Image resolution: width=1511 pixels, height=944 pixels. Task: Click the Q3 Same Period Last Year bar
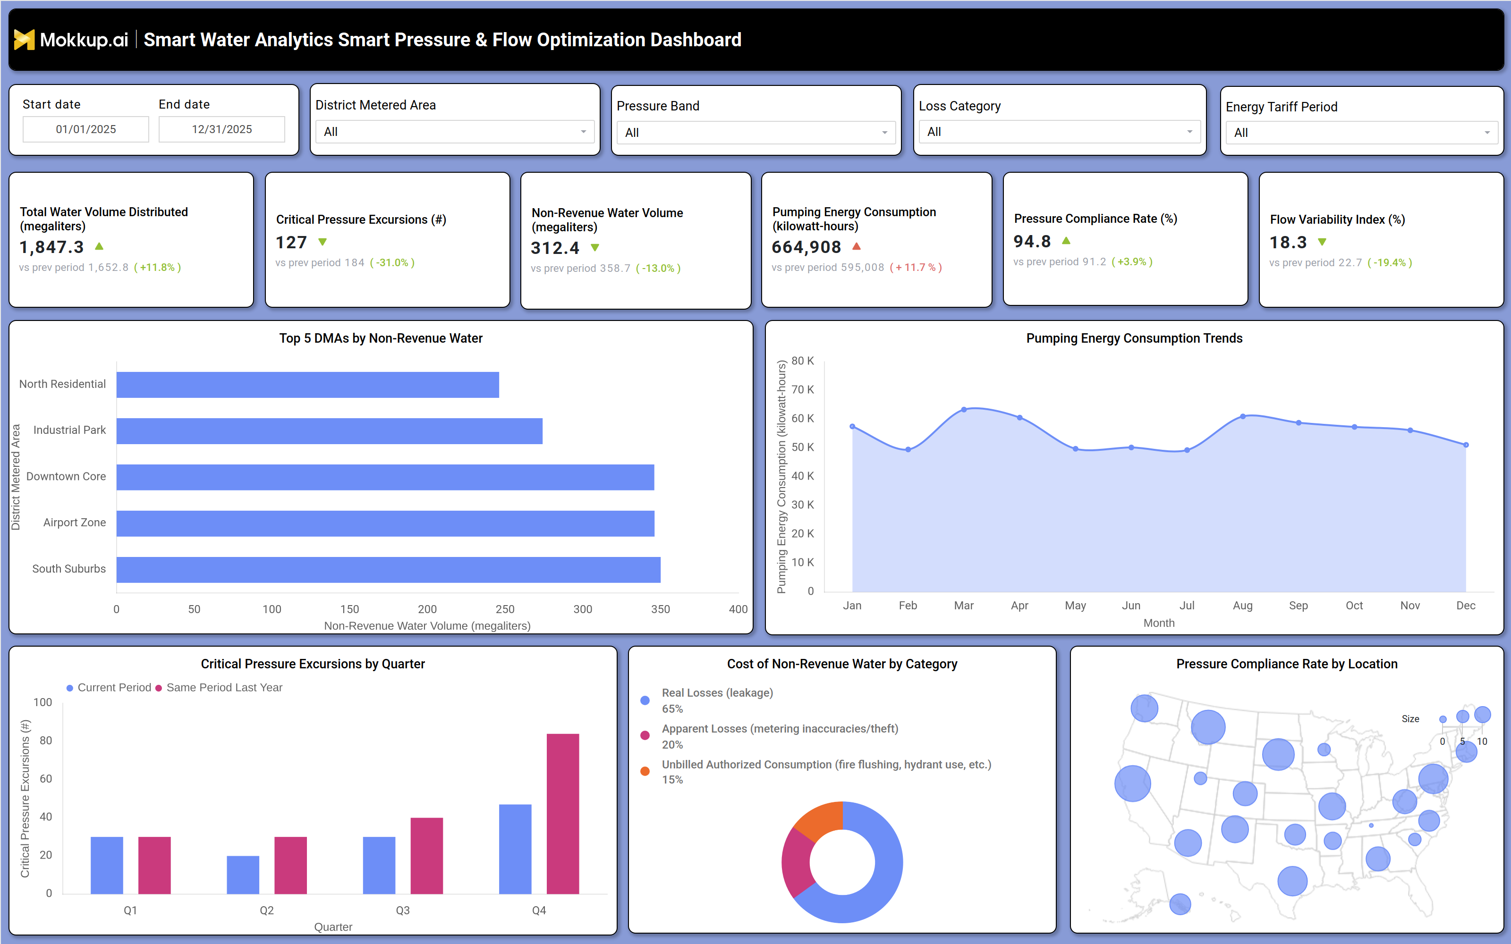click(426, 855)
